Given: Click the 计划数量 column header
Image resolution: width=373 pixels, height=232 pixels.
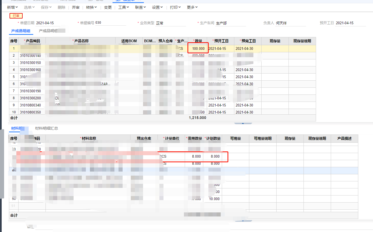Looking at the screenshot, I should (213, 138).
